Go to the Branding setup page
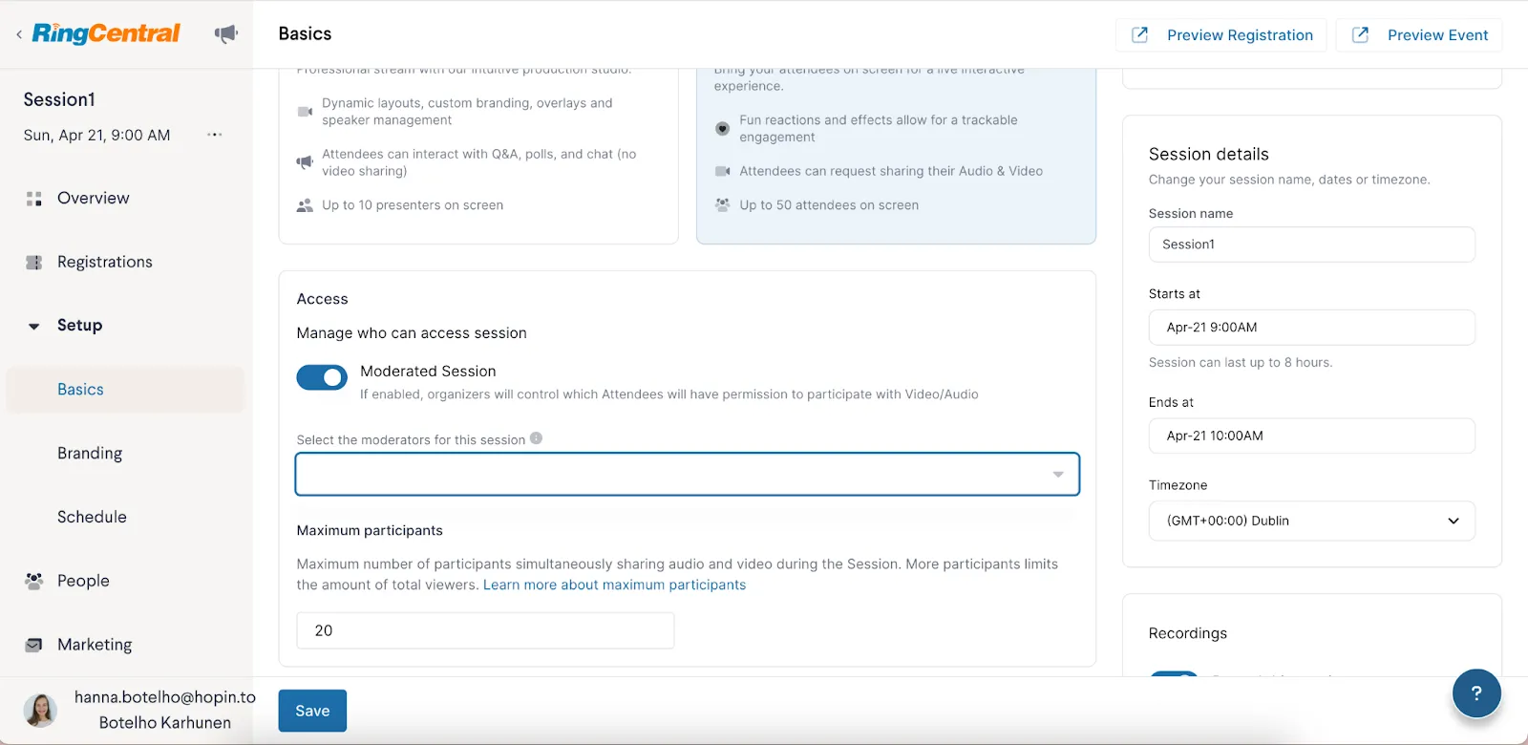Image resolution: width=1528 pixels, height=745 pixels. pyautogui.click(x=90, y=454)
